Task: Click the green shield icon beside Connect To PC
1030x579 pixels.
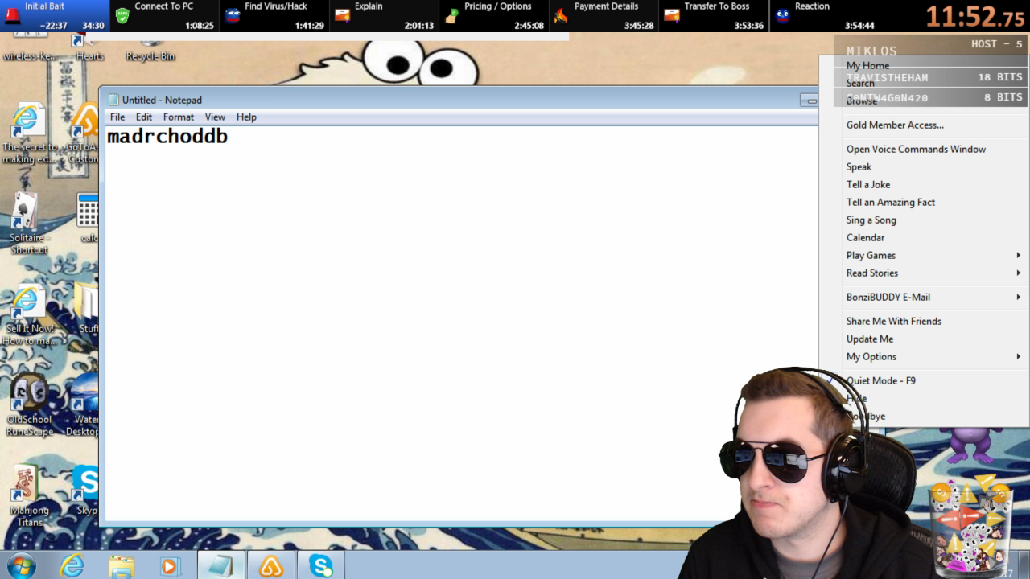Action: 122,15
